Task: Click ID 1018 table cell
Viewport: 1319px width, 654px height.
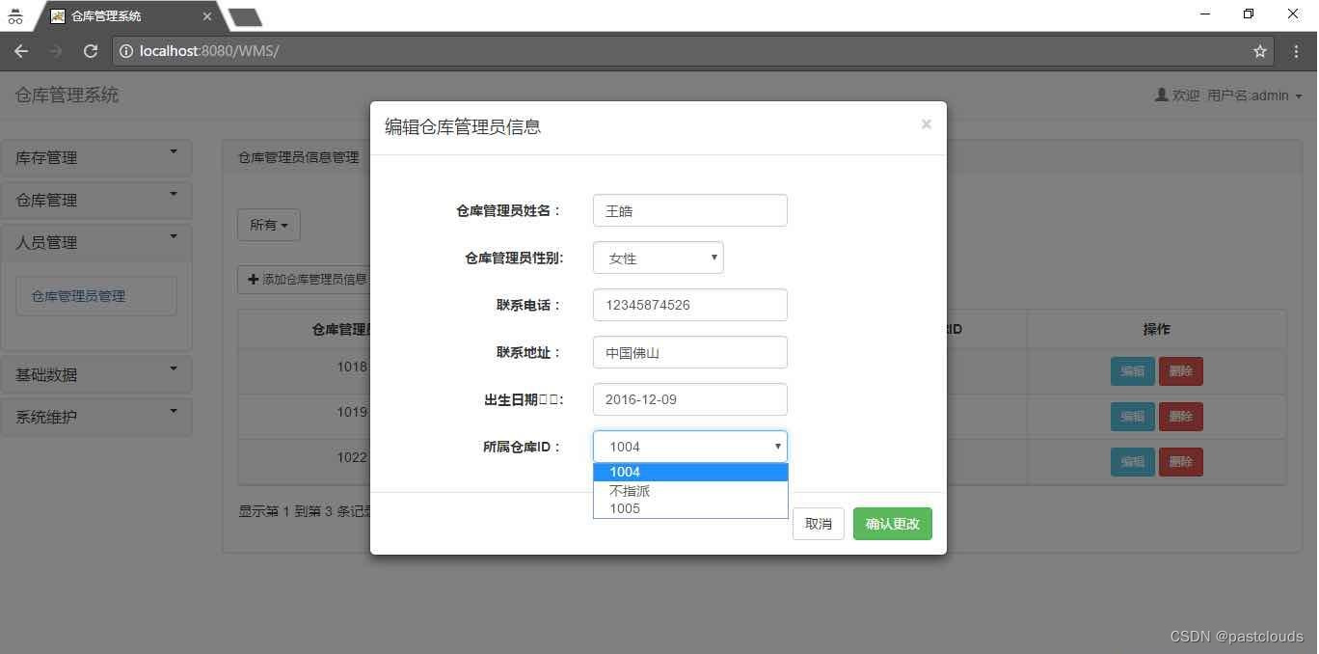Action: (x=352, y=367)
